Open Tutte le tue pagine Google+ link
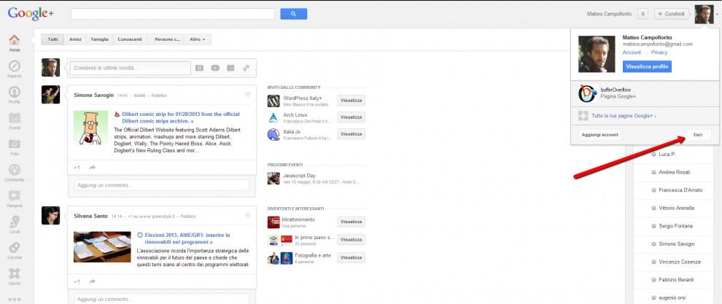Screen dimensions: 722x304 coord(624,116)
